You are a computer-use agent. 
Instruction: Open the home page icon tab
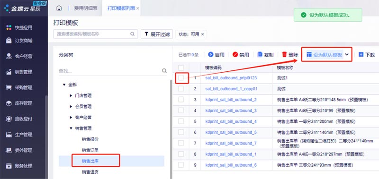[59, 8]
